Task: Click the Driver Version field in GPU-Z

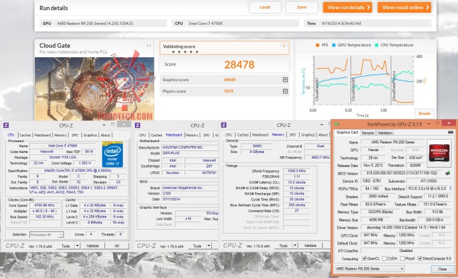Action: coord(406,227)
